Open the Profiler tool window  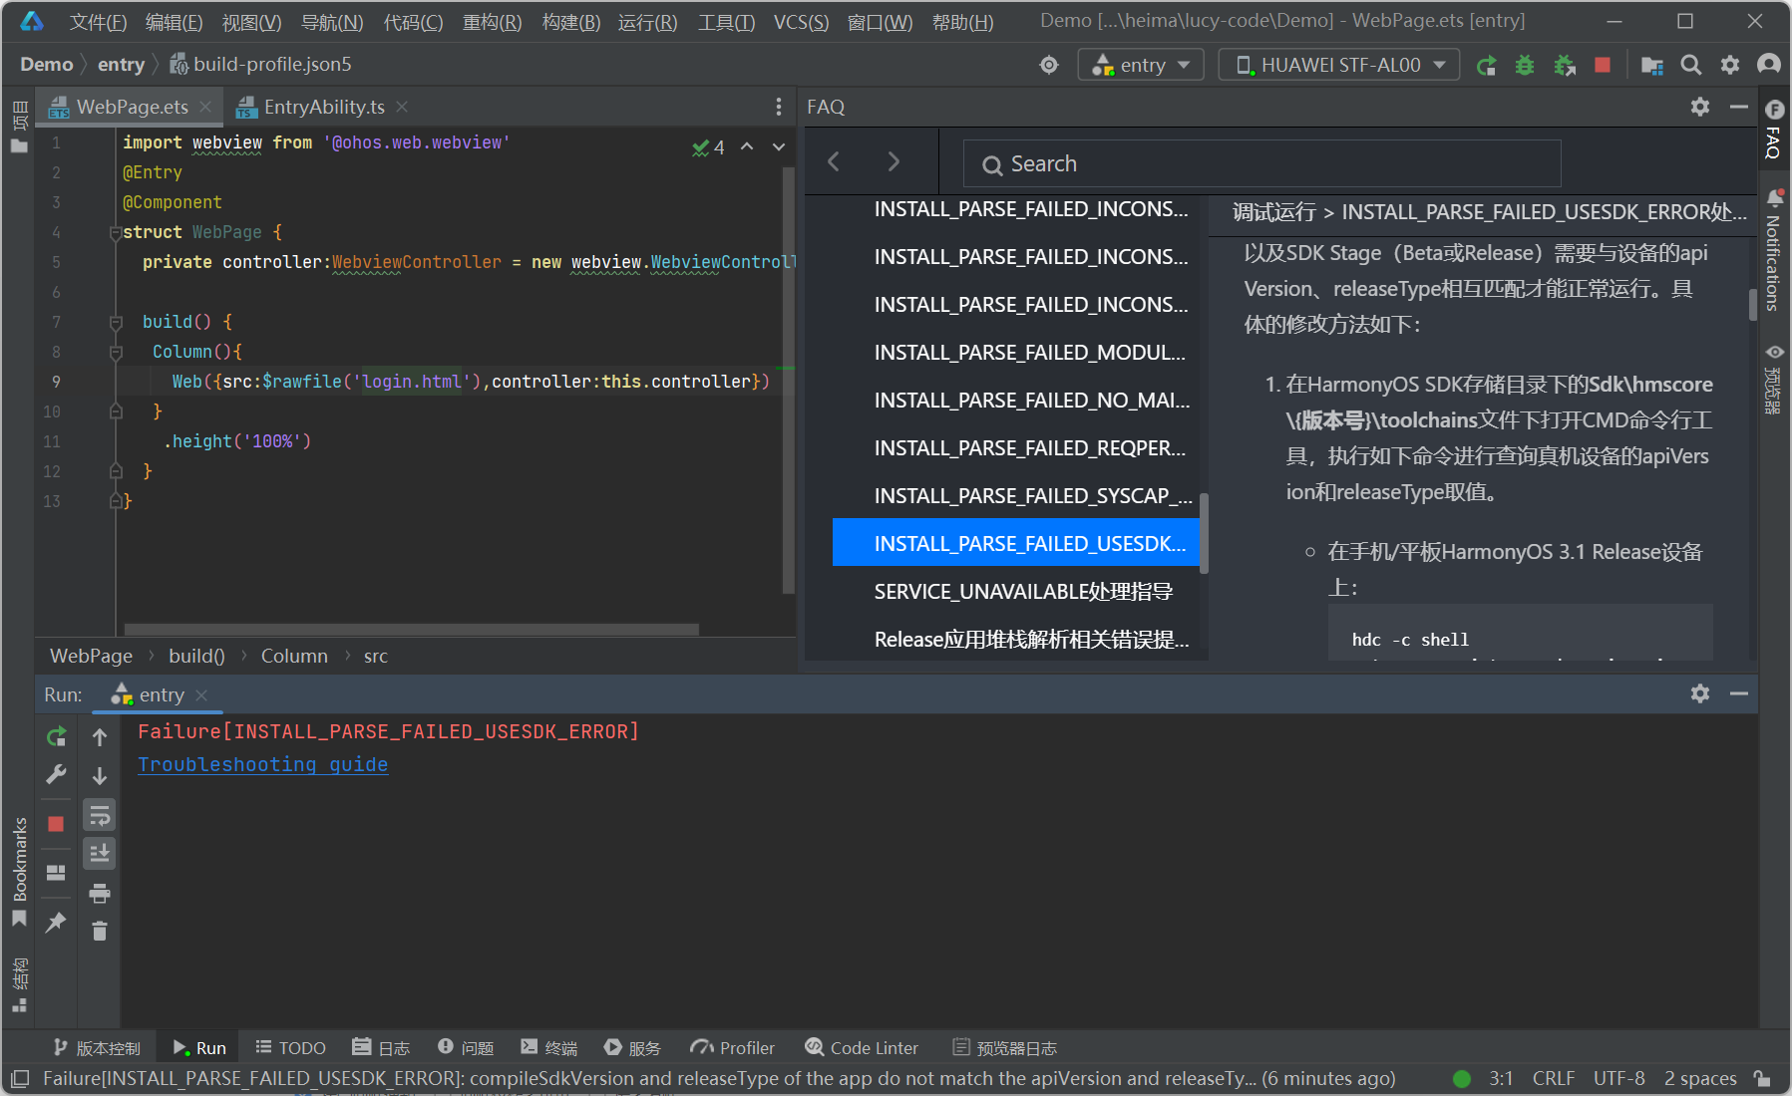tap(733, 1048)
